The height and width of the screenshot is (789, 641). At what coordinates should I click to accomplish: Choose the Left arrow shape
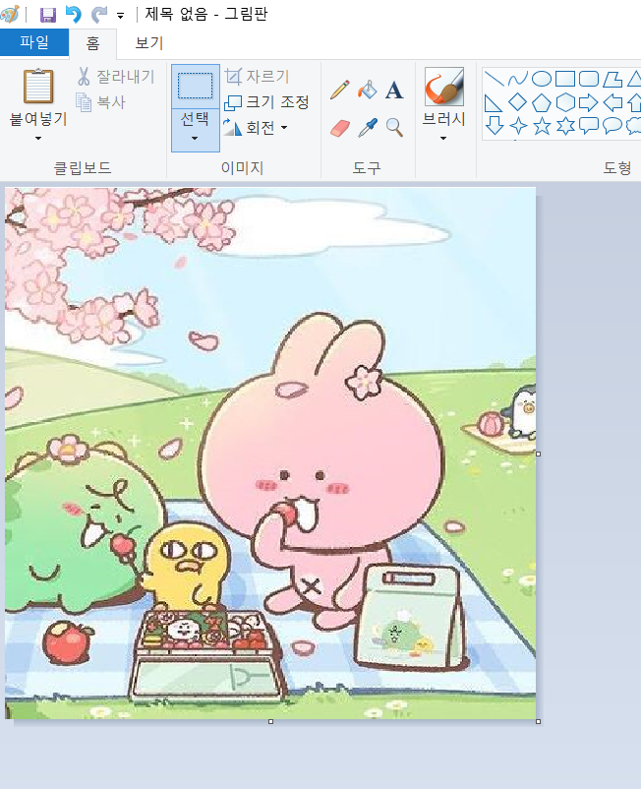point(612,102)
